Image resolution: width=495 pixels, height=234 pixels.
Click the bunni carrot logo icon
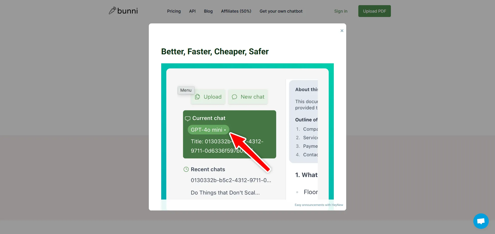tap(112, 11)
